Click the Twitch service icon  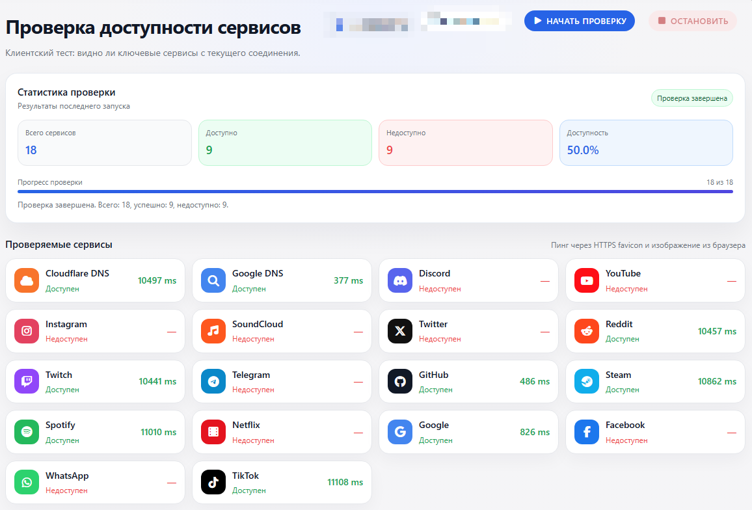(27, 381)
